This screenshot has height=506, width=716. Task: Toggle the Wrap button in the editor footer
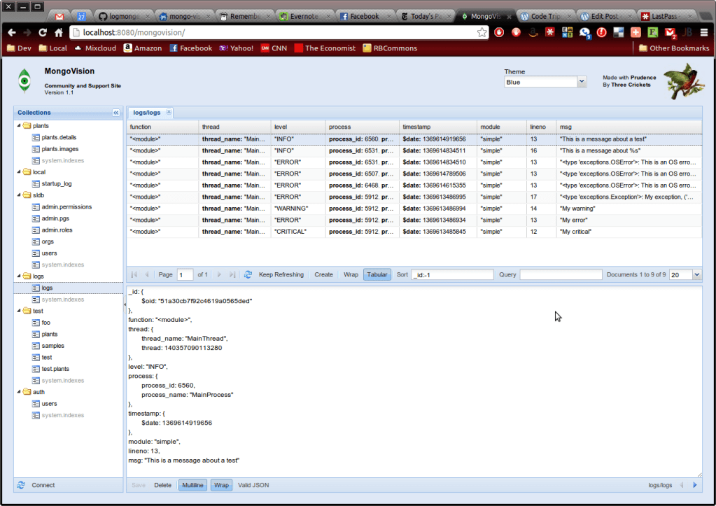pyautogui.click(x=221, y=485)
